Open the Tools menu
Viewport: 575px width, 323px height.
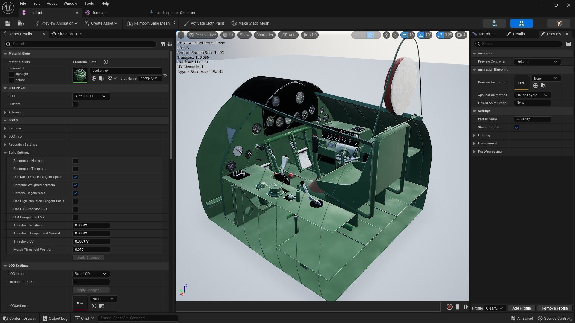click(89, 4)
